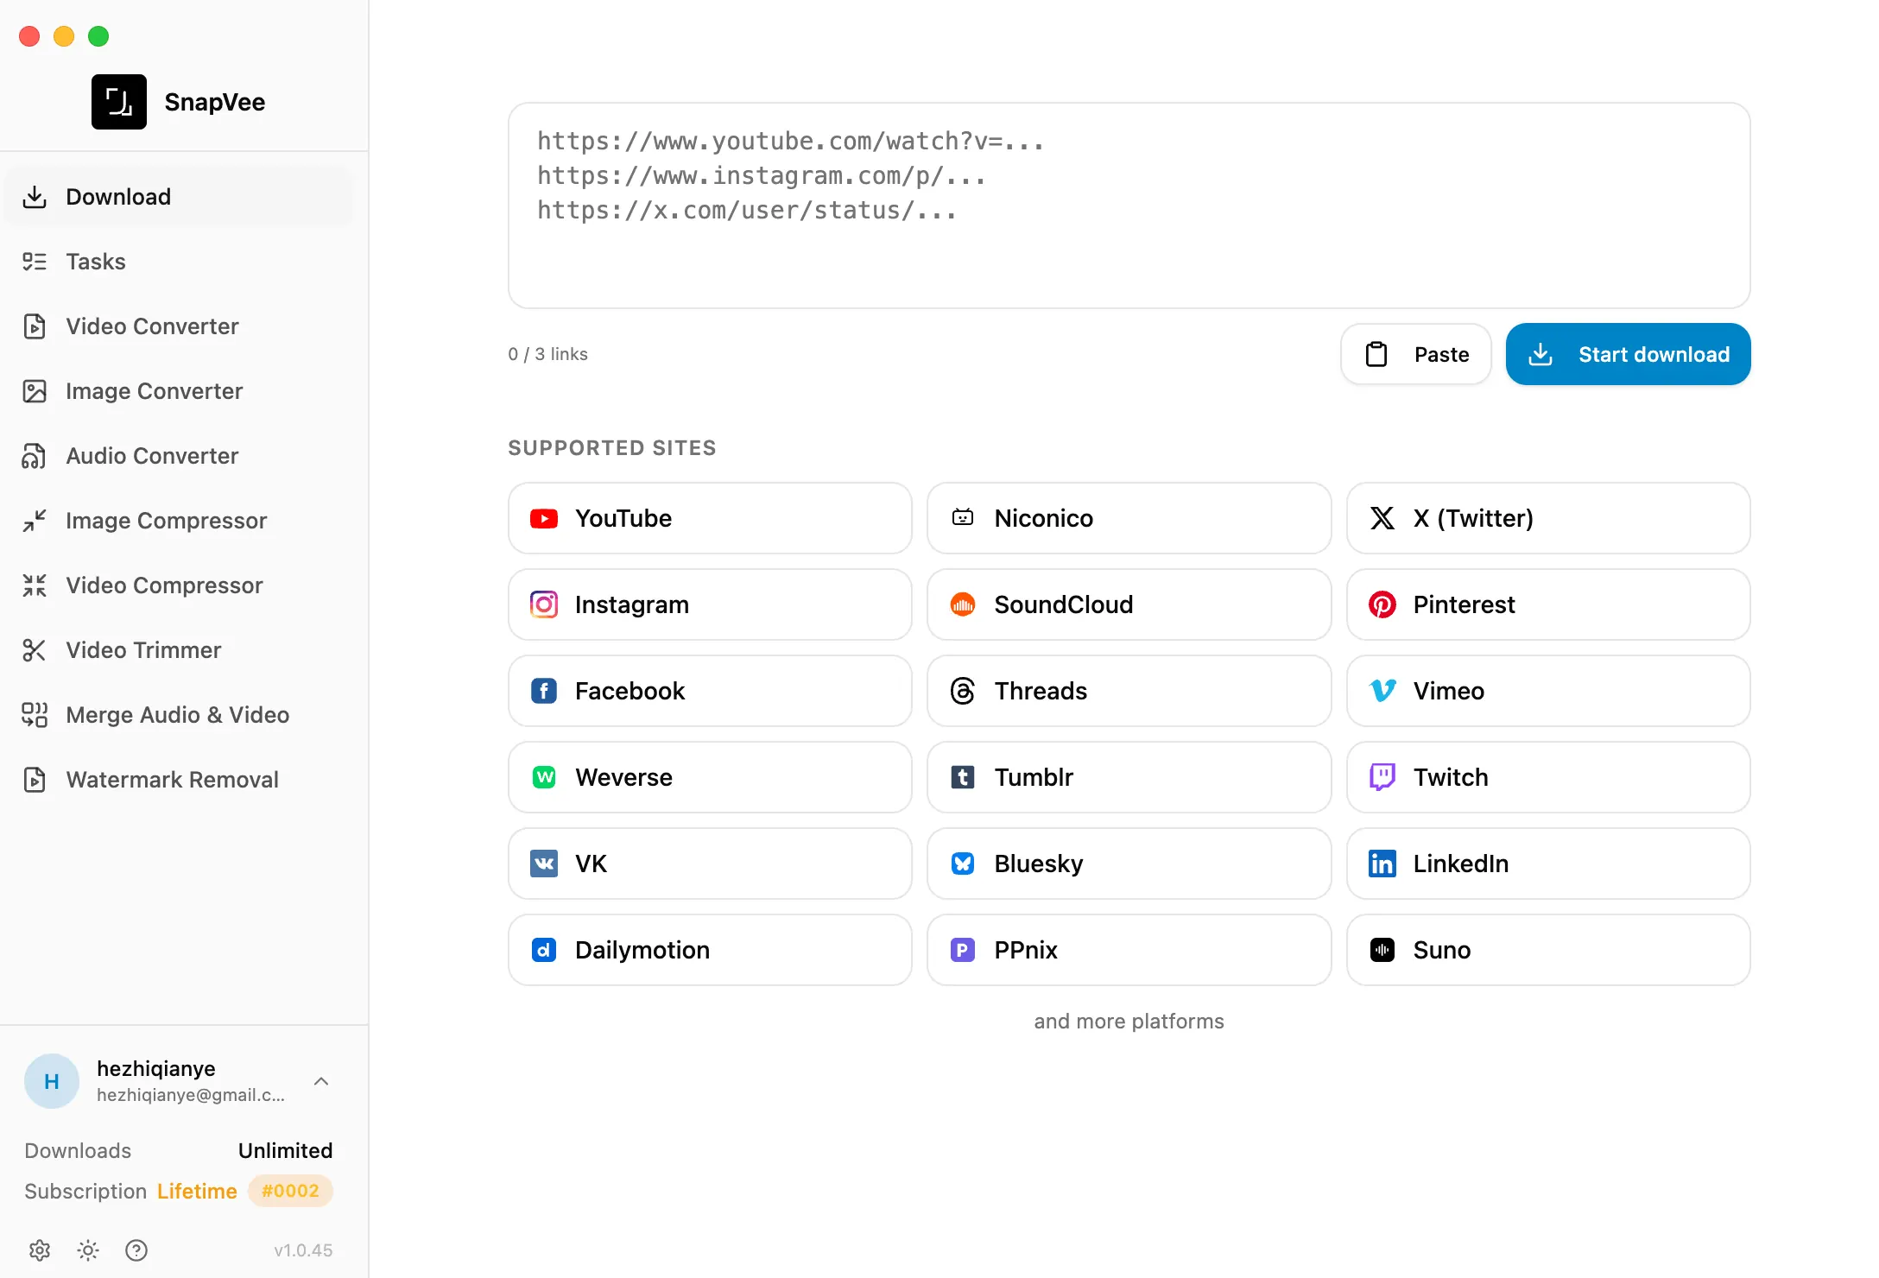Click the 'Lifetime' subscription label
This screenshot has height=1278, width=1879.
[197, 1192]
